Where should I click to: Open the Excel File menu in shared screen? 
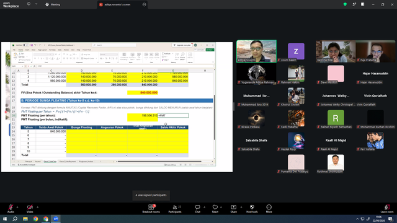click(x=14, y=50)
